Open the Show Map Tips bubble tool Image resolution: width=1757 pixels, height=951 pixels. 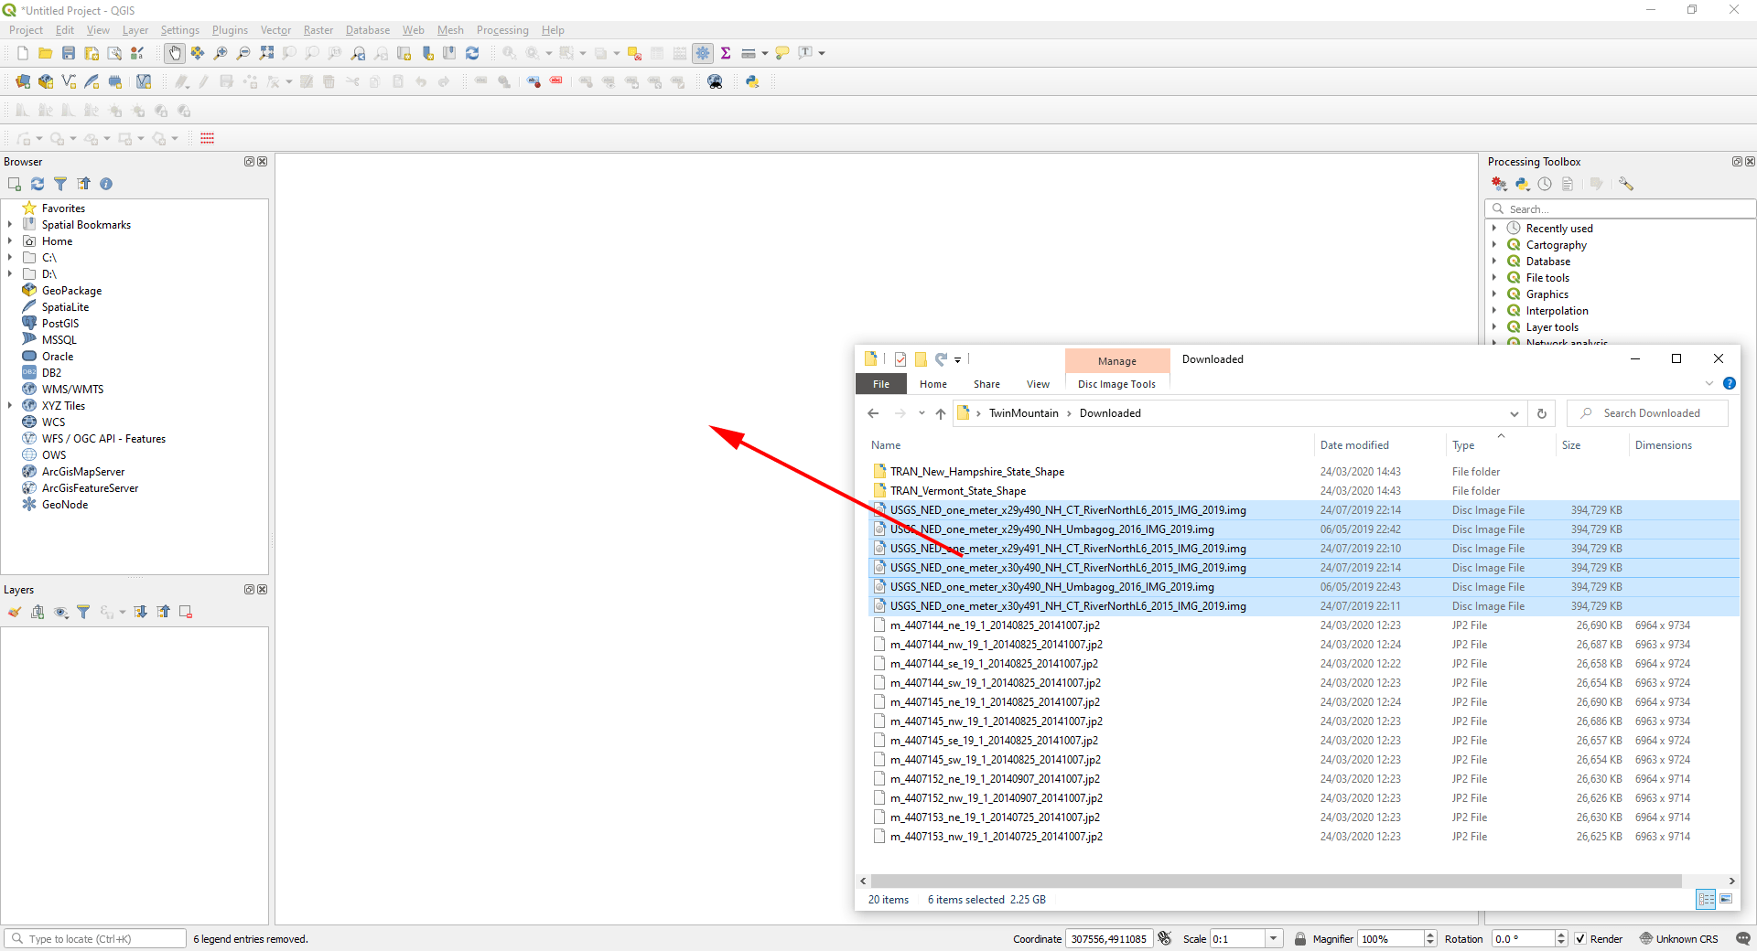pos(781,53)
